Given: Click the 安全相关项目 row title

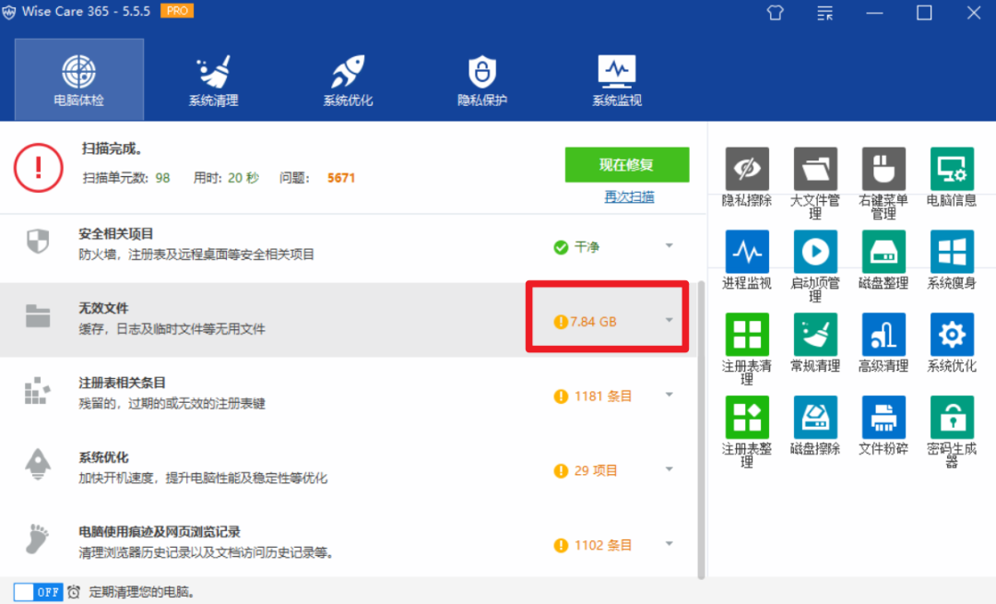Looking at the screenshot, I should pos(116,234).
